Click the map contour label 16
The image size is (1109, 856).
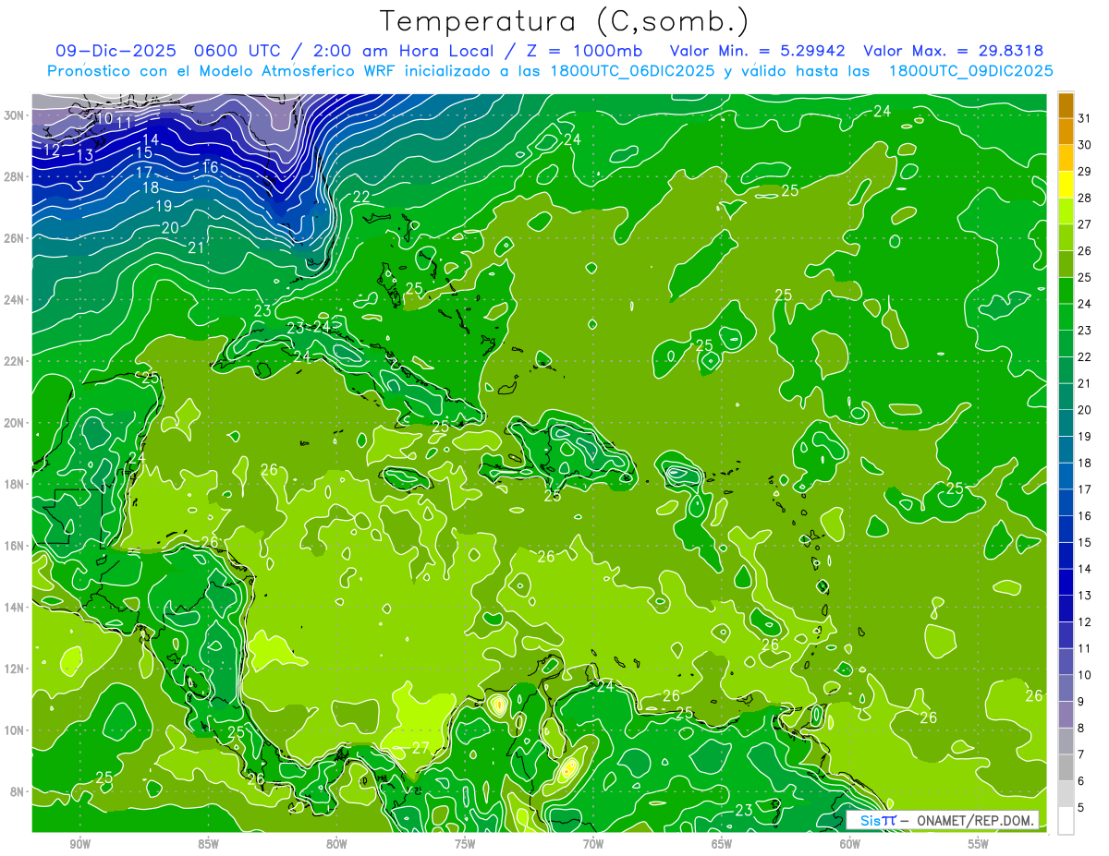point(210,168)
